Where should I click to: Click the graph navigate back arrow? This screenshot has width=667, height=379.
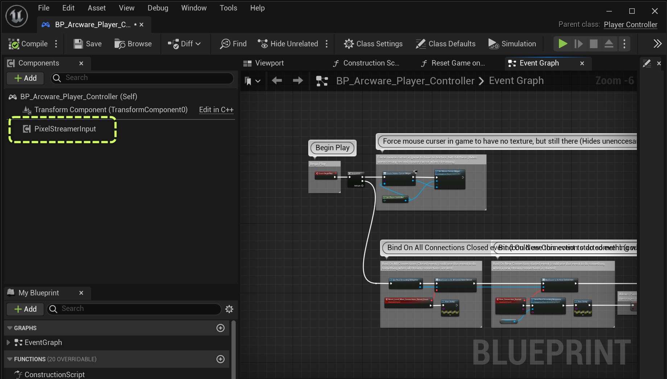(x=277, y=81)
